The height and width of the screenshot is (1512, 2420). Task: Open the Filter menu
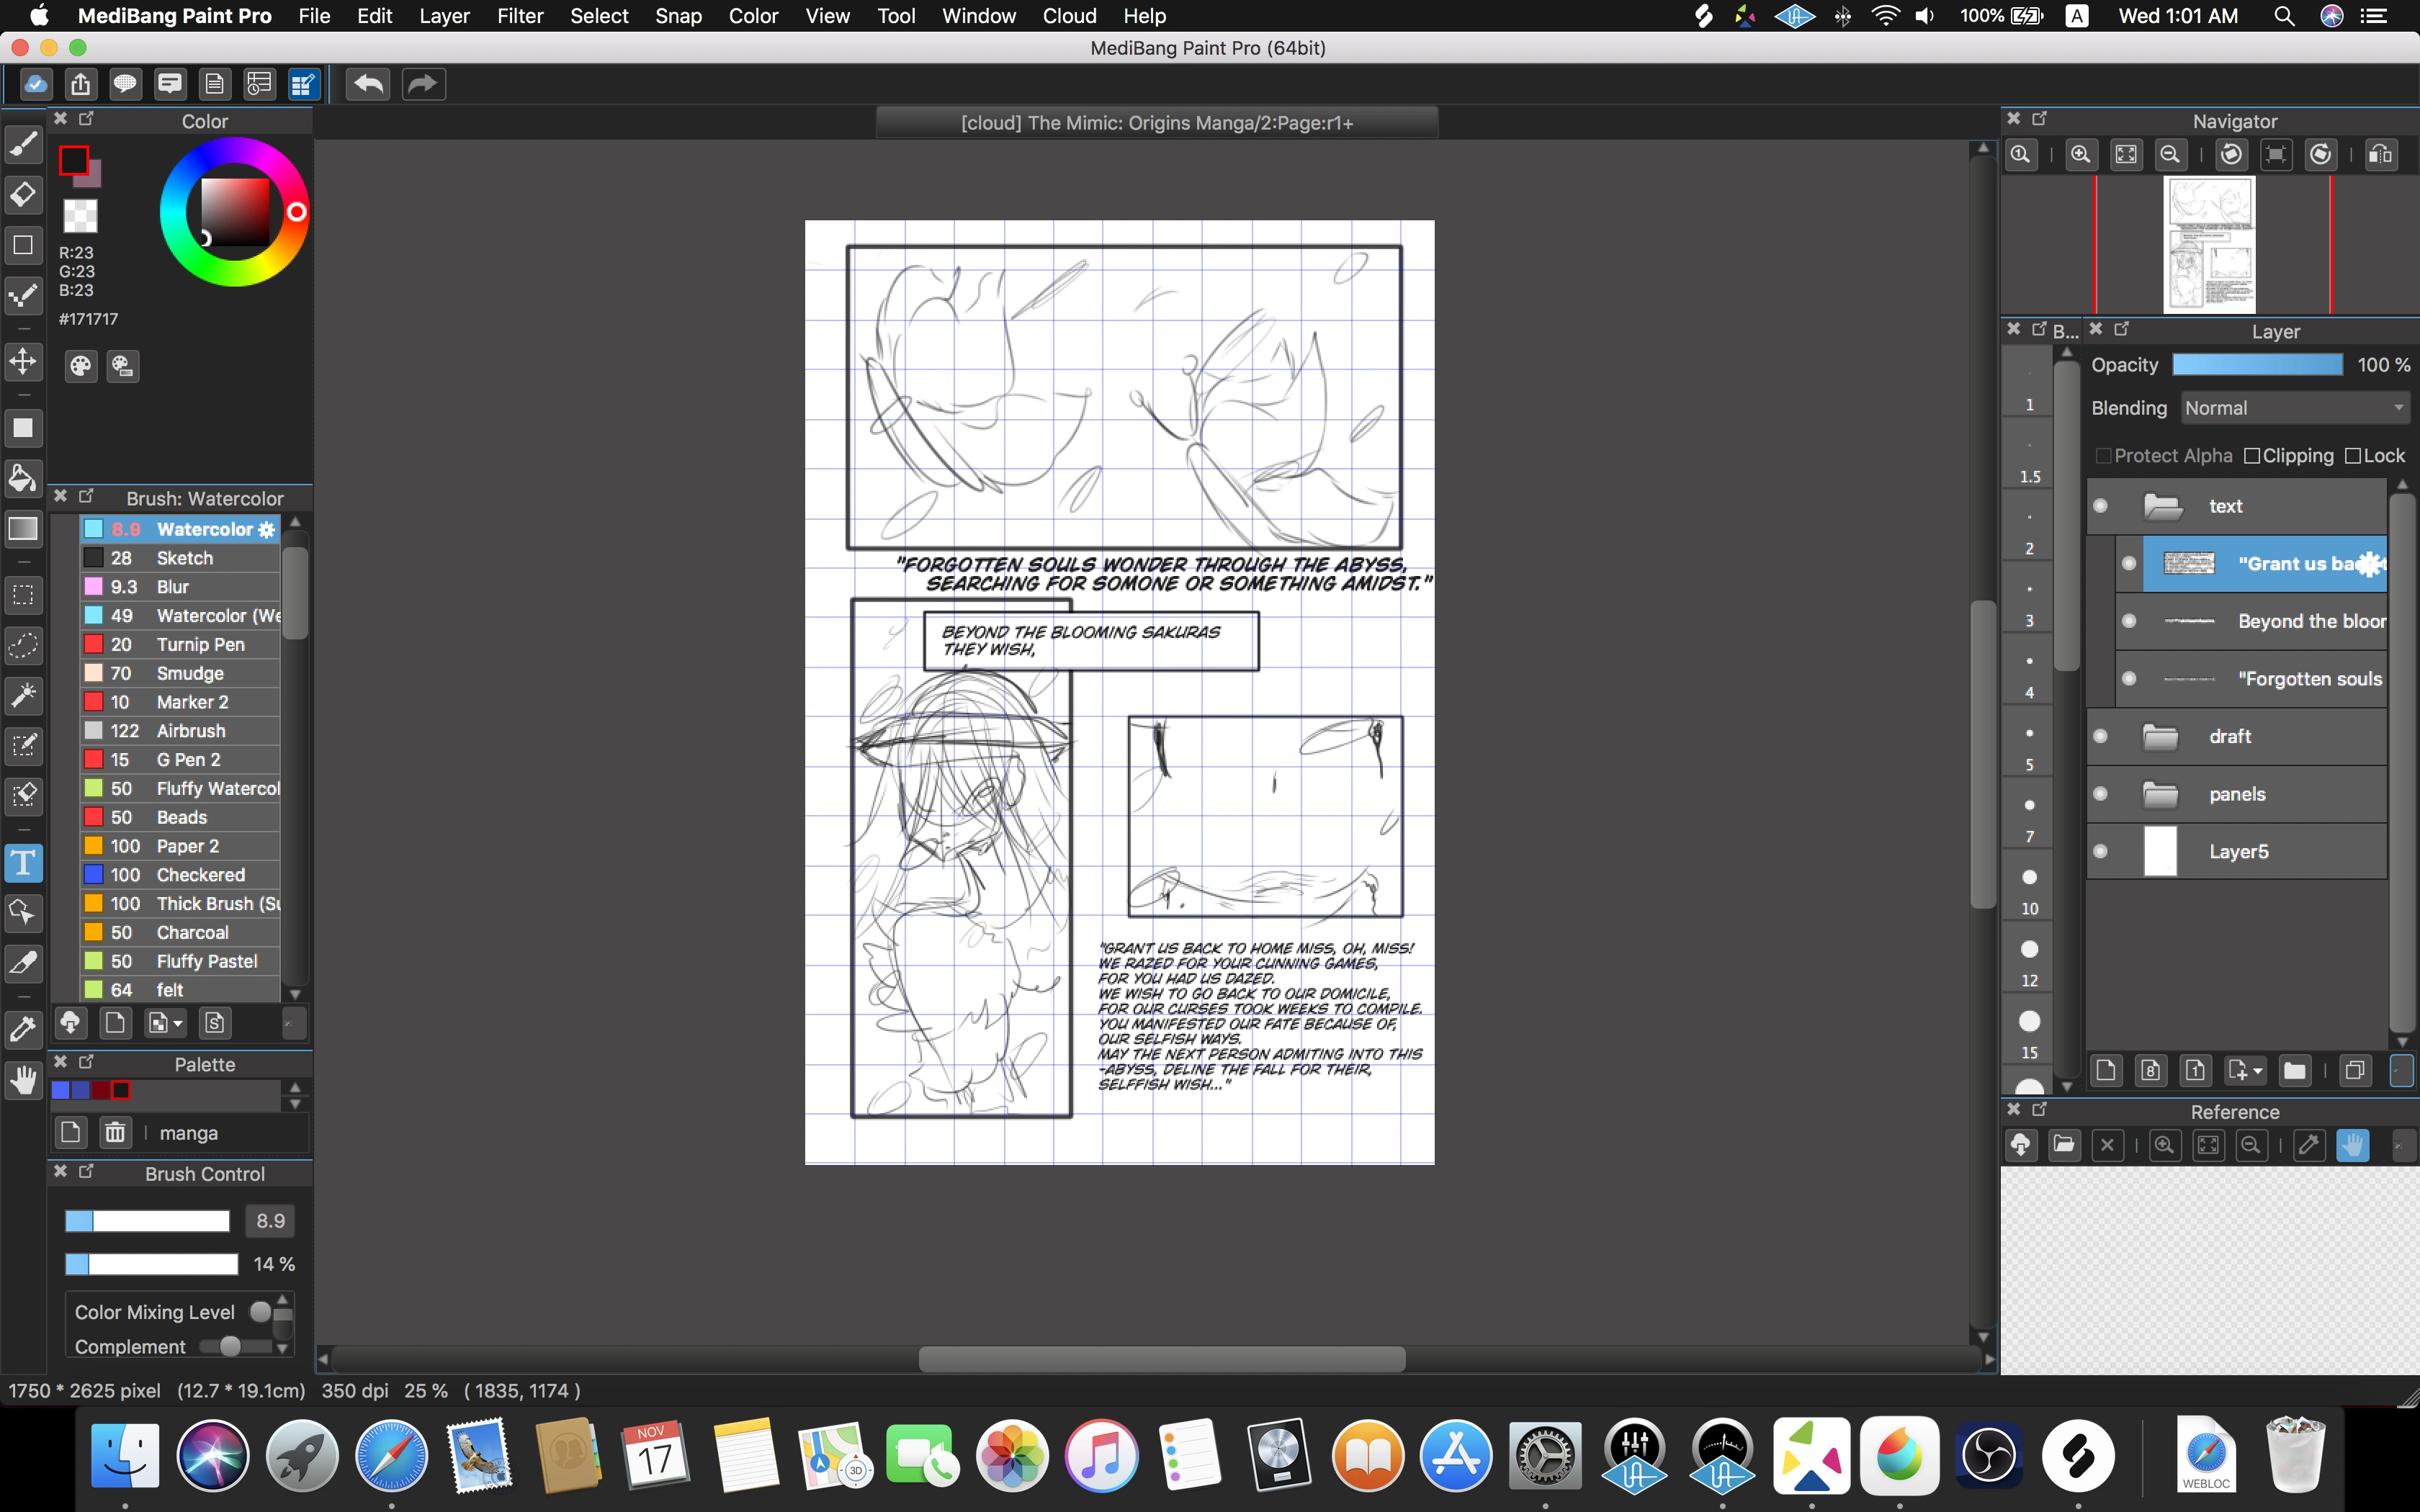pos(520,16)
